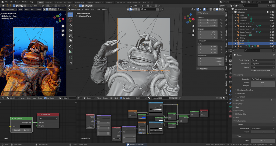The height and width of the screenshot is (146, 276).
Task: Click the Select Box tool icon
Action: tap(70, 15)
